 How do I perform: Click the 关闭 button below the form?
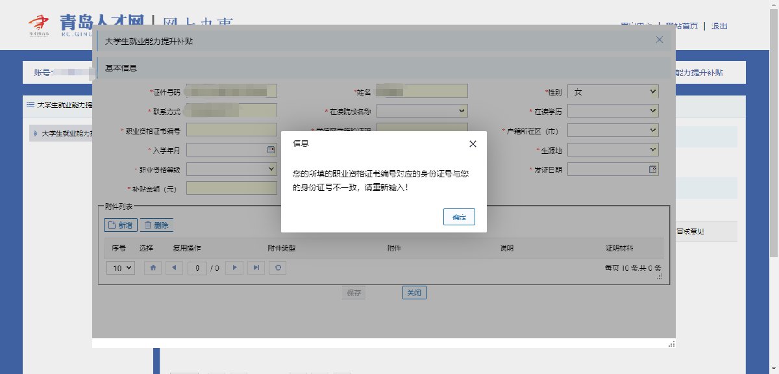coord(414,293)
